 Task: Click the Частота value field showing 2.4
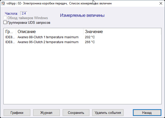tap(24, 13)
